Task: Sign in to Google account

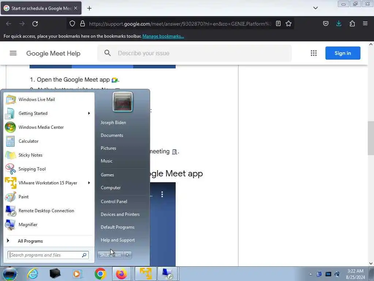Action: pos(343,53)
